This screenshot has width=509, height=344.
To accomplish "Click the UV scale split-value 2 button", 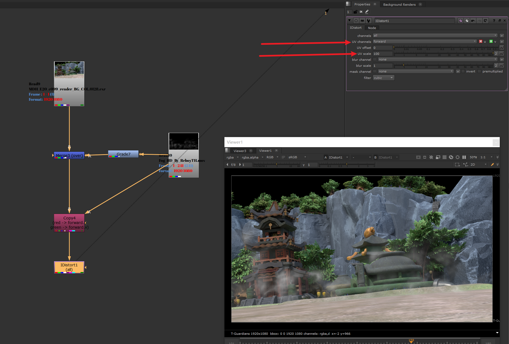I will point(496,54).
